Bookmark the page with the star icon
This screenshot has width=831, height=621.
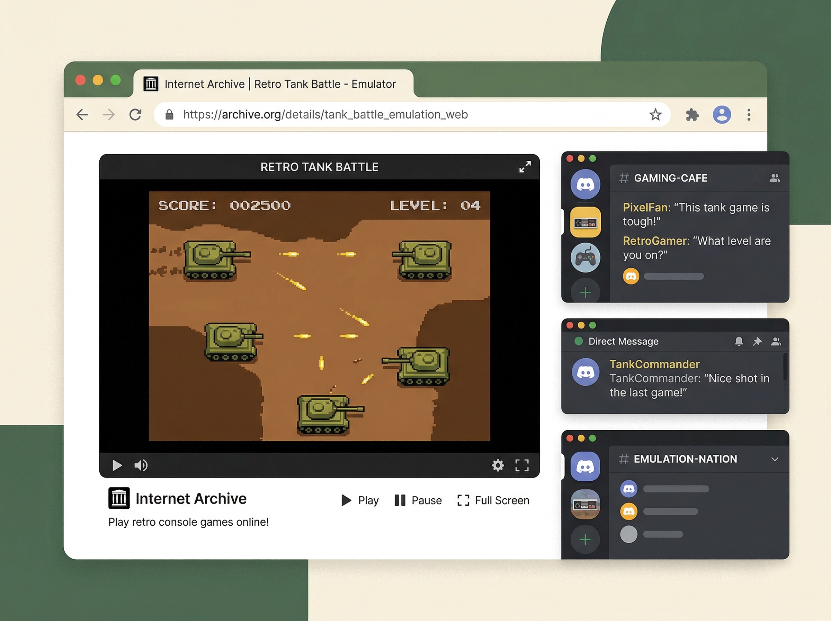click(x=655, y=115)
